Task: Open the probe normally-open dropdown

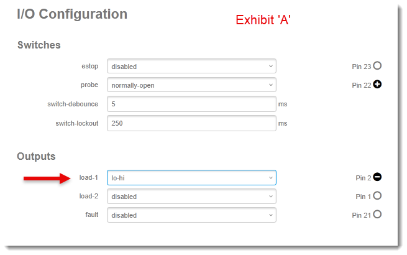Action: coord(191,85)
